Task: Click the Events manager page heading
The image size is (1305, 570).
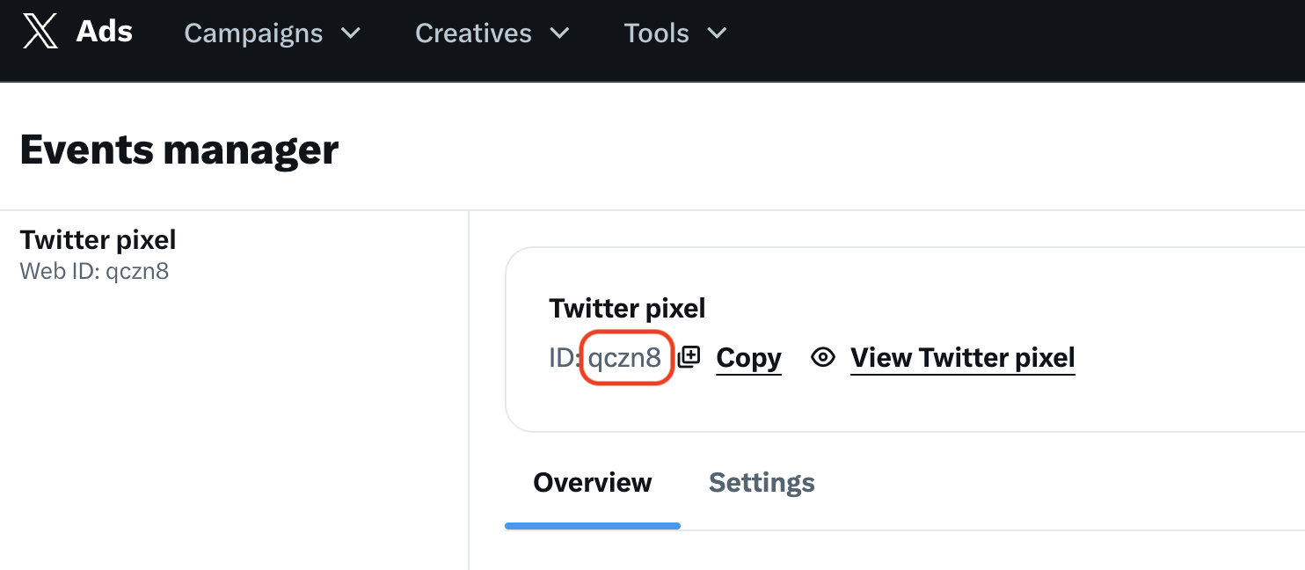Action: point(179,150)
